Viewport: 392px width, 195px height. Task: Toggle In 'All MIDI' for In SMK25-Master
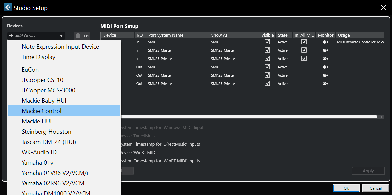tap(304, 50)
